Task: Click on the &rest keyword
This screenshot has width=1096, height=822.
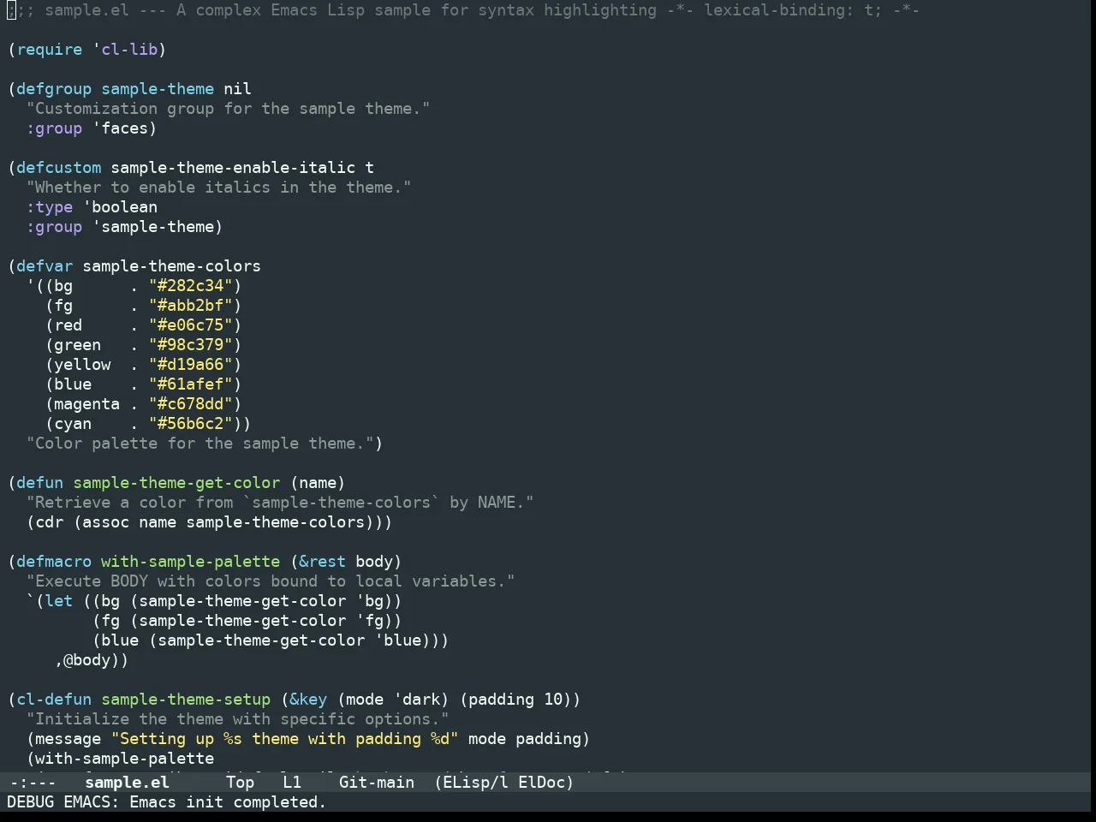Action: 323,562
